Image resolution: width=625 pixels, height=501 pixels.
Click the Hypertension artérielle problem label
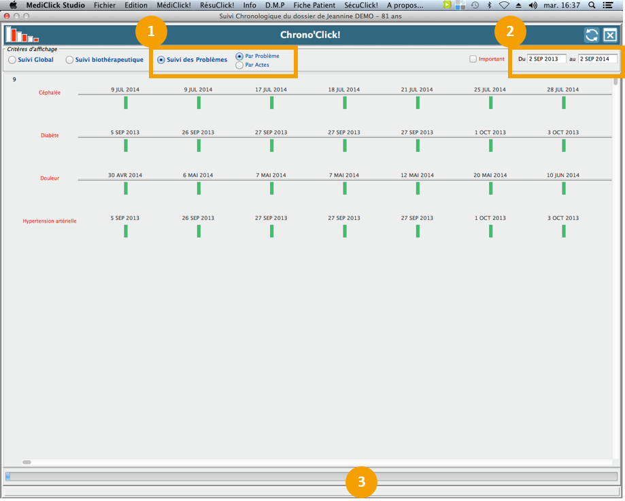50,221
